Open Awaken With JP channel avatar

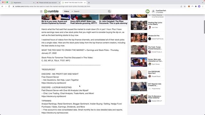click(x=150, y=101)
